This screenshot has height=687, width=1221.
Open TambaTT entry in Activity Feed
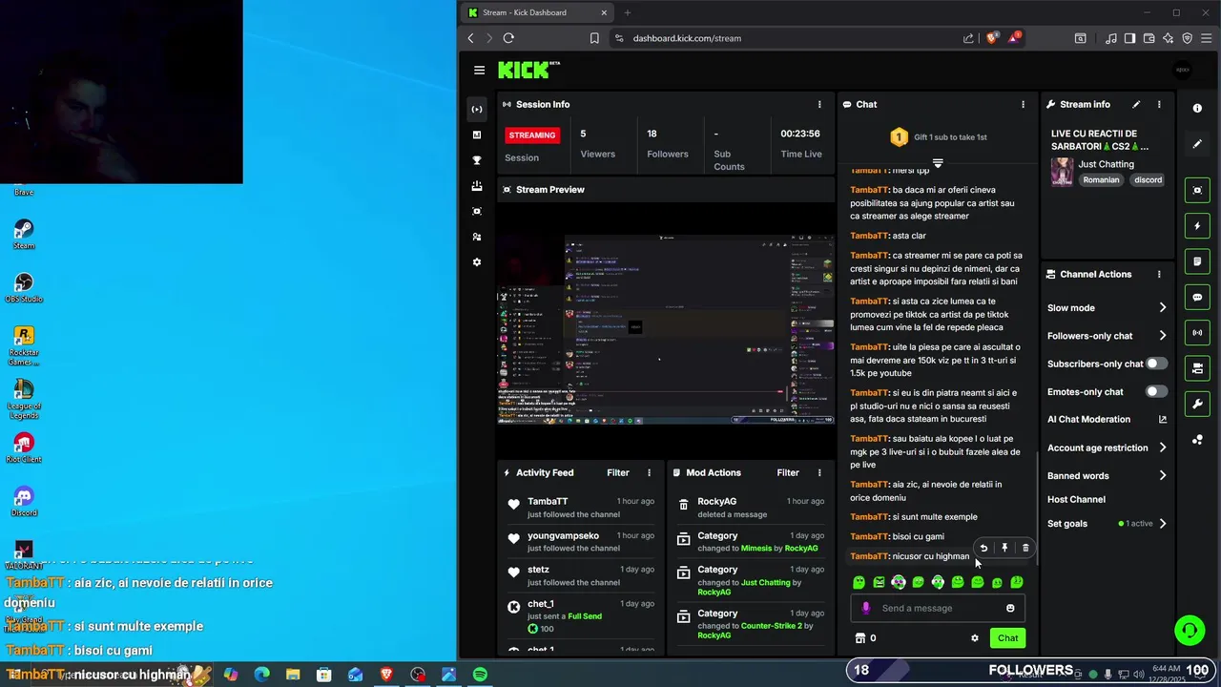tap(581, 507)
